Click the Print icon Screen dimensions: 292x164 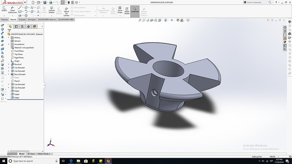[x=50, y=3]
